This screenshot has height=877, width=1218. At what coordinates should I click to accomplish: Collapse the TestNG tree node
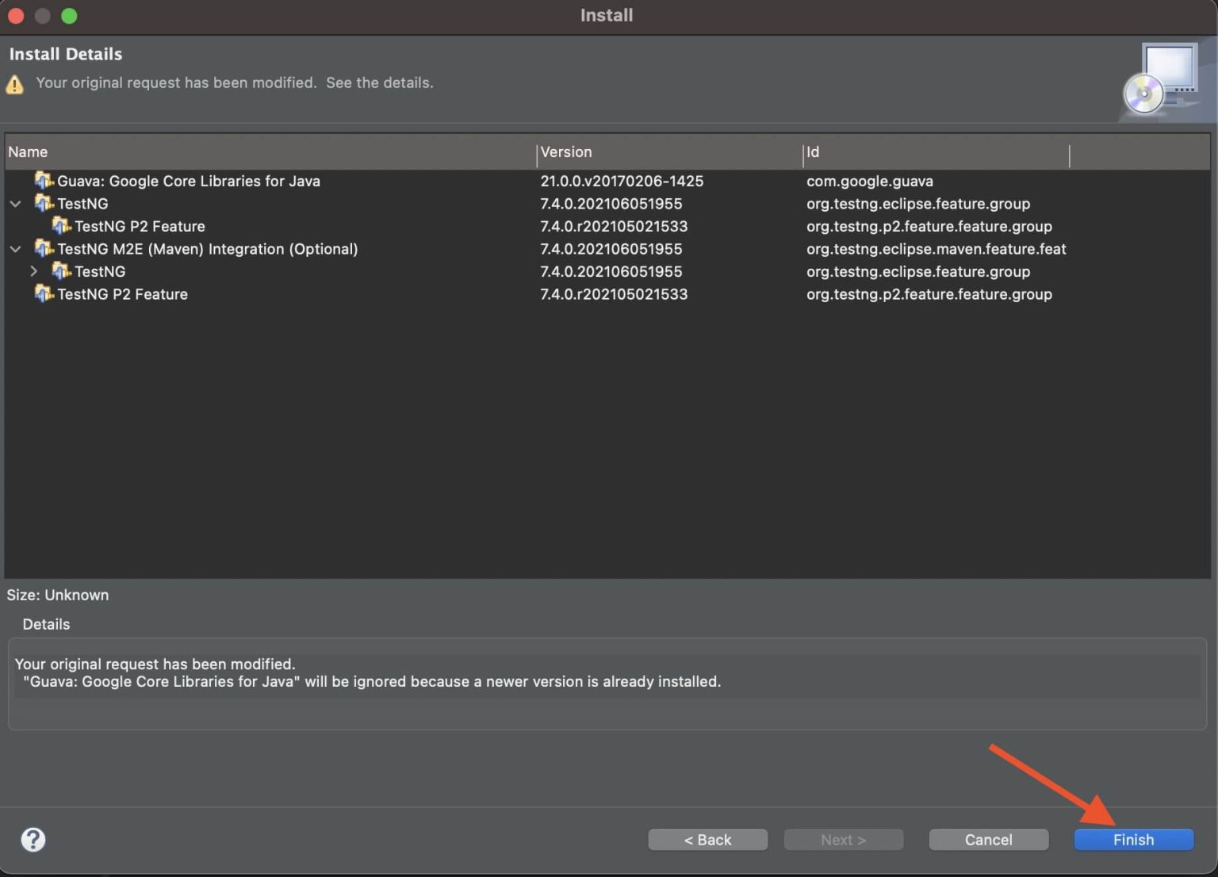(15, 203)
